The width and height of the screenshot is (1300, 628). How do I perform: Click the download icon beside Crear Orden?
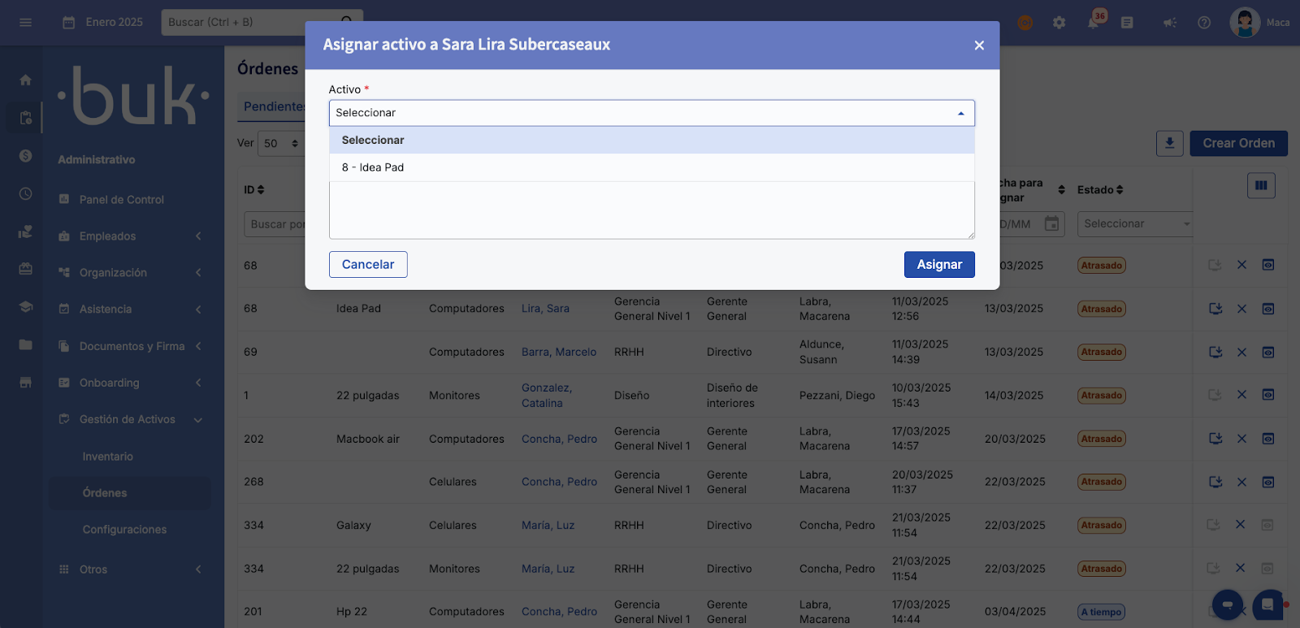click(x=1169, y=144)
